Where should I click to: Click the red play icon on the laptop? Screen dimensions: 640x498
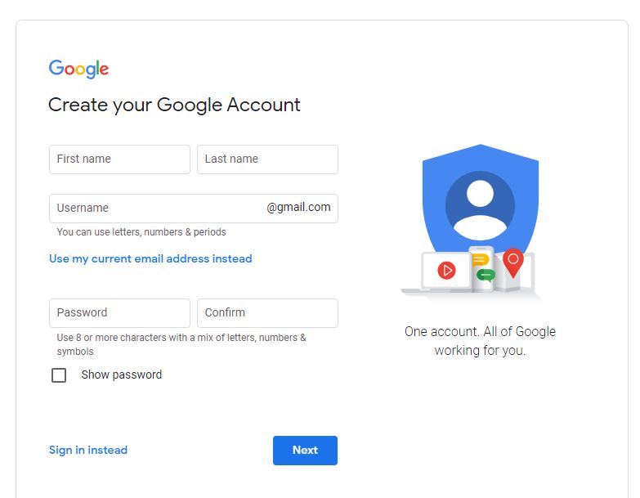[446, 270]
